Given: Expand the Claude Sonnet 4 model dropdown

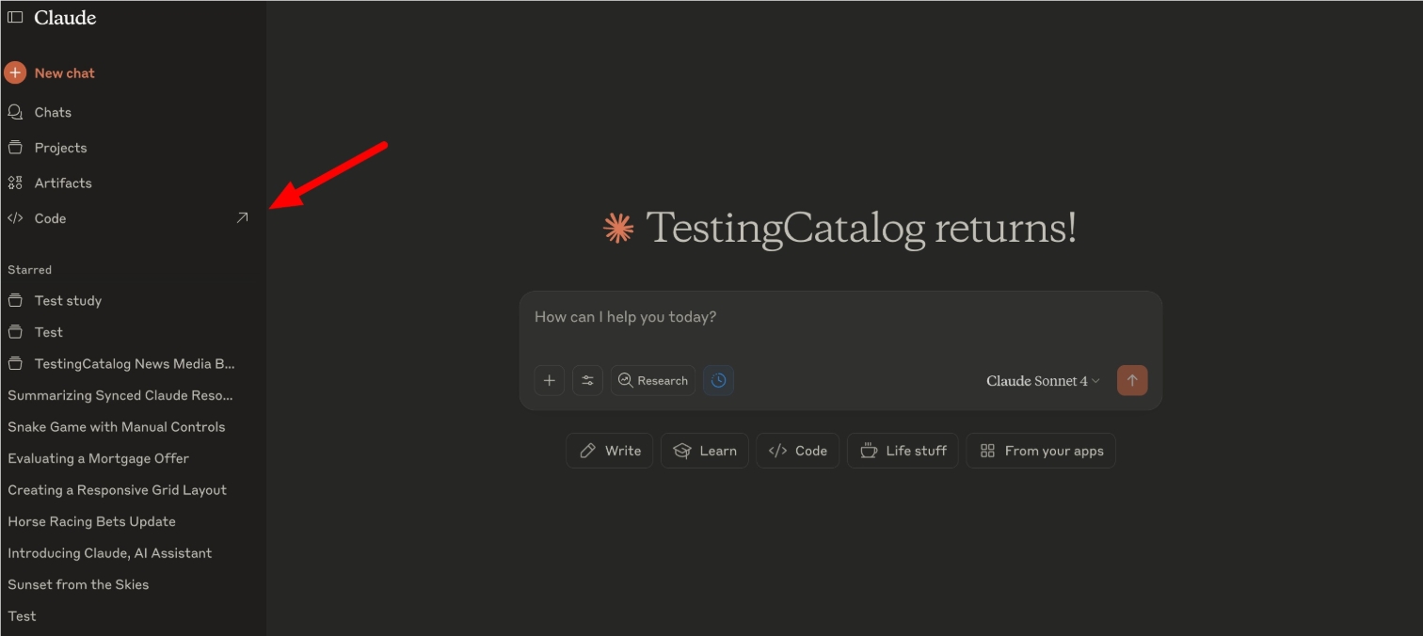Looking at the screenshot, I should tap(1043, 381).
